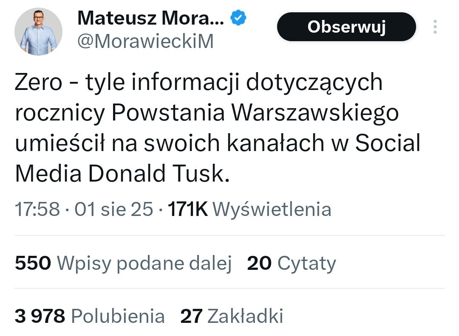Click the word Zero in the tweet
The image size is (459, 336).
39,82
